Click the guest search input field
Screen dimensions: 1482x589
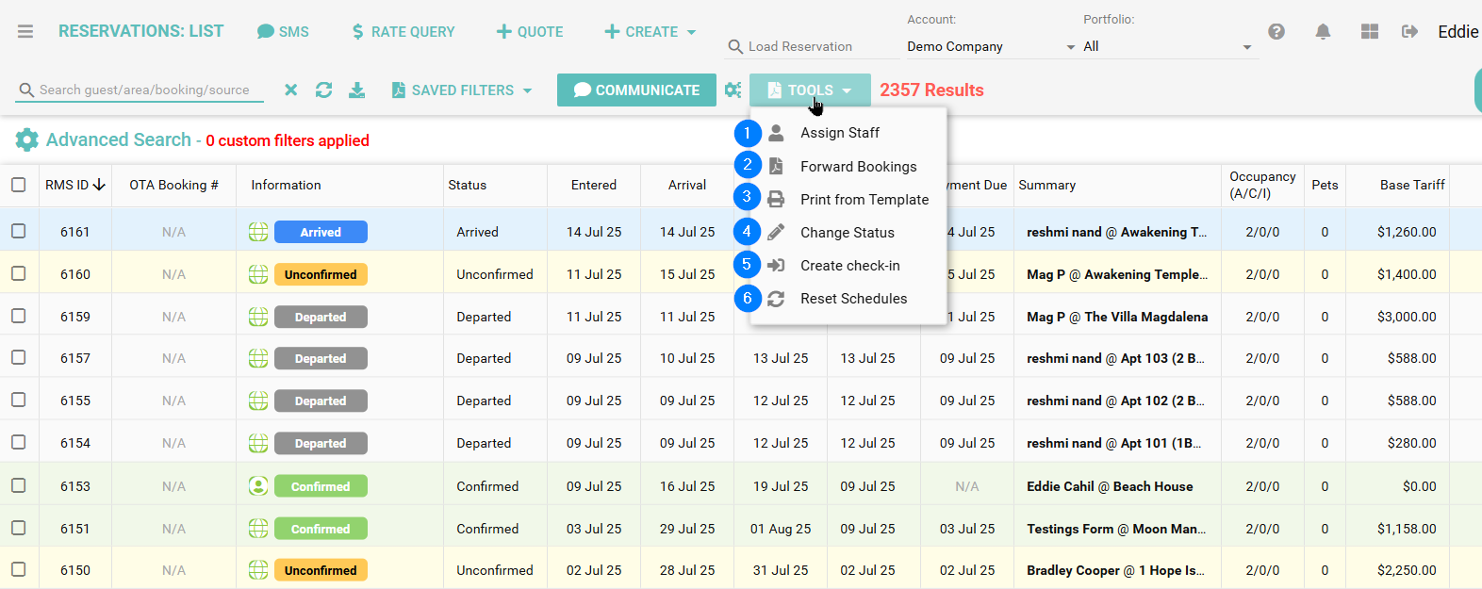146,90
